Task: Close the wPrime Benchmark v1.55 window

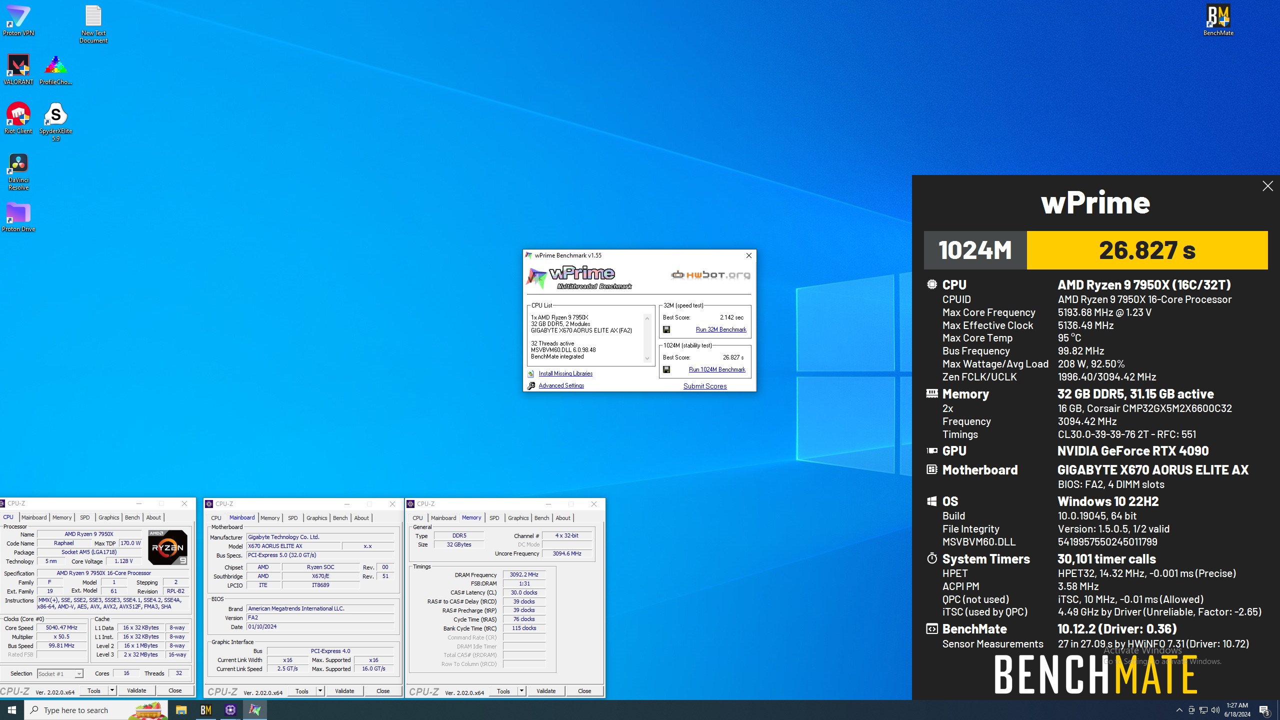Action: [x=749, y=255]
